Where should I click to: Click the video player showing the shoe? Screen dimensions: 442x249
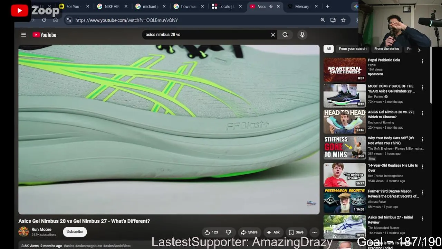pyautogui.click(x=169, y=130)
